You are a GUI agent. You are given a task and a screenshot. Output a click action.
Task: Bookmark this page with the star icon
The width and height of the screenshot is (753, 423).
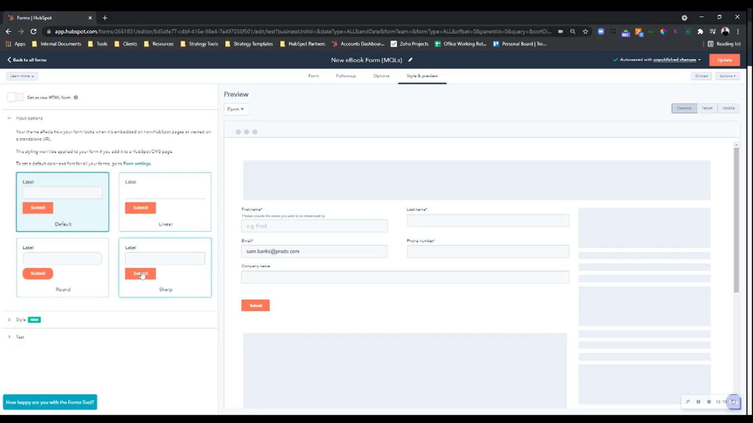point(586,31)
